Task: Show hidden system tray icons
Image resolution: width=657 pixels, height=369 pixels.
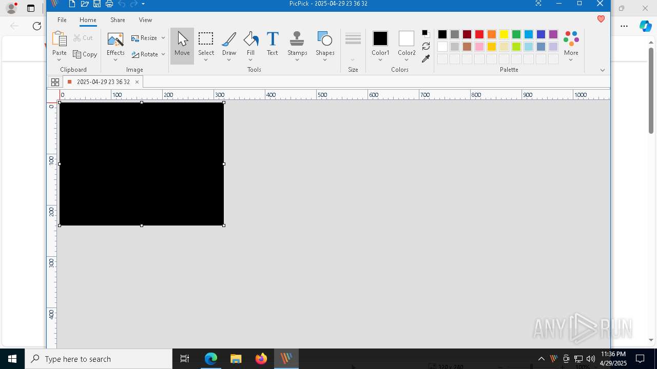Action: [x=542, y=359]
